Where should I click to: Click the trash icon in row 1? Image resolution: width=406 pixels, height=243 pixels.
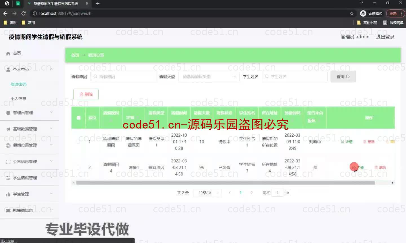click(x=365, y=142)
